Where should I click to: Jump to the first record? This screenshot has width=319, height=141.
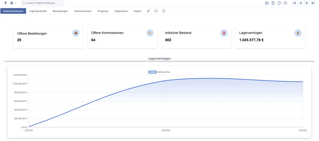(x=294, y=3)
